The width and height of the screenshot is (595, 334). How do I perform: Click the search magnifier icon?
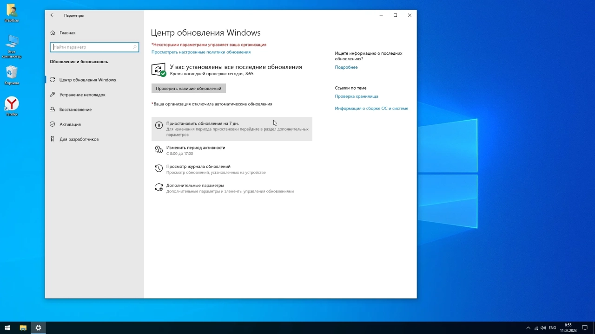tap(135, 47)
